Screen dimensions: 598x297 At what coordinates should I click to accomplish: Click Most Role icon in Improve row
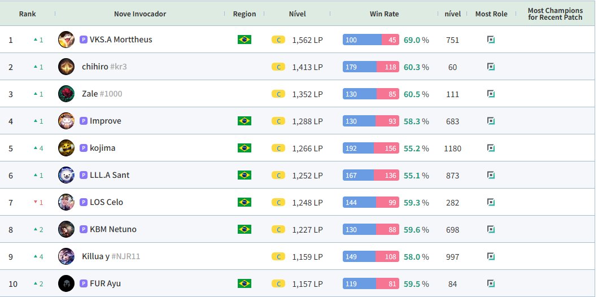tap(491, 121)
